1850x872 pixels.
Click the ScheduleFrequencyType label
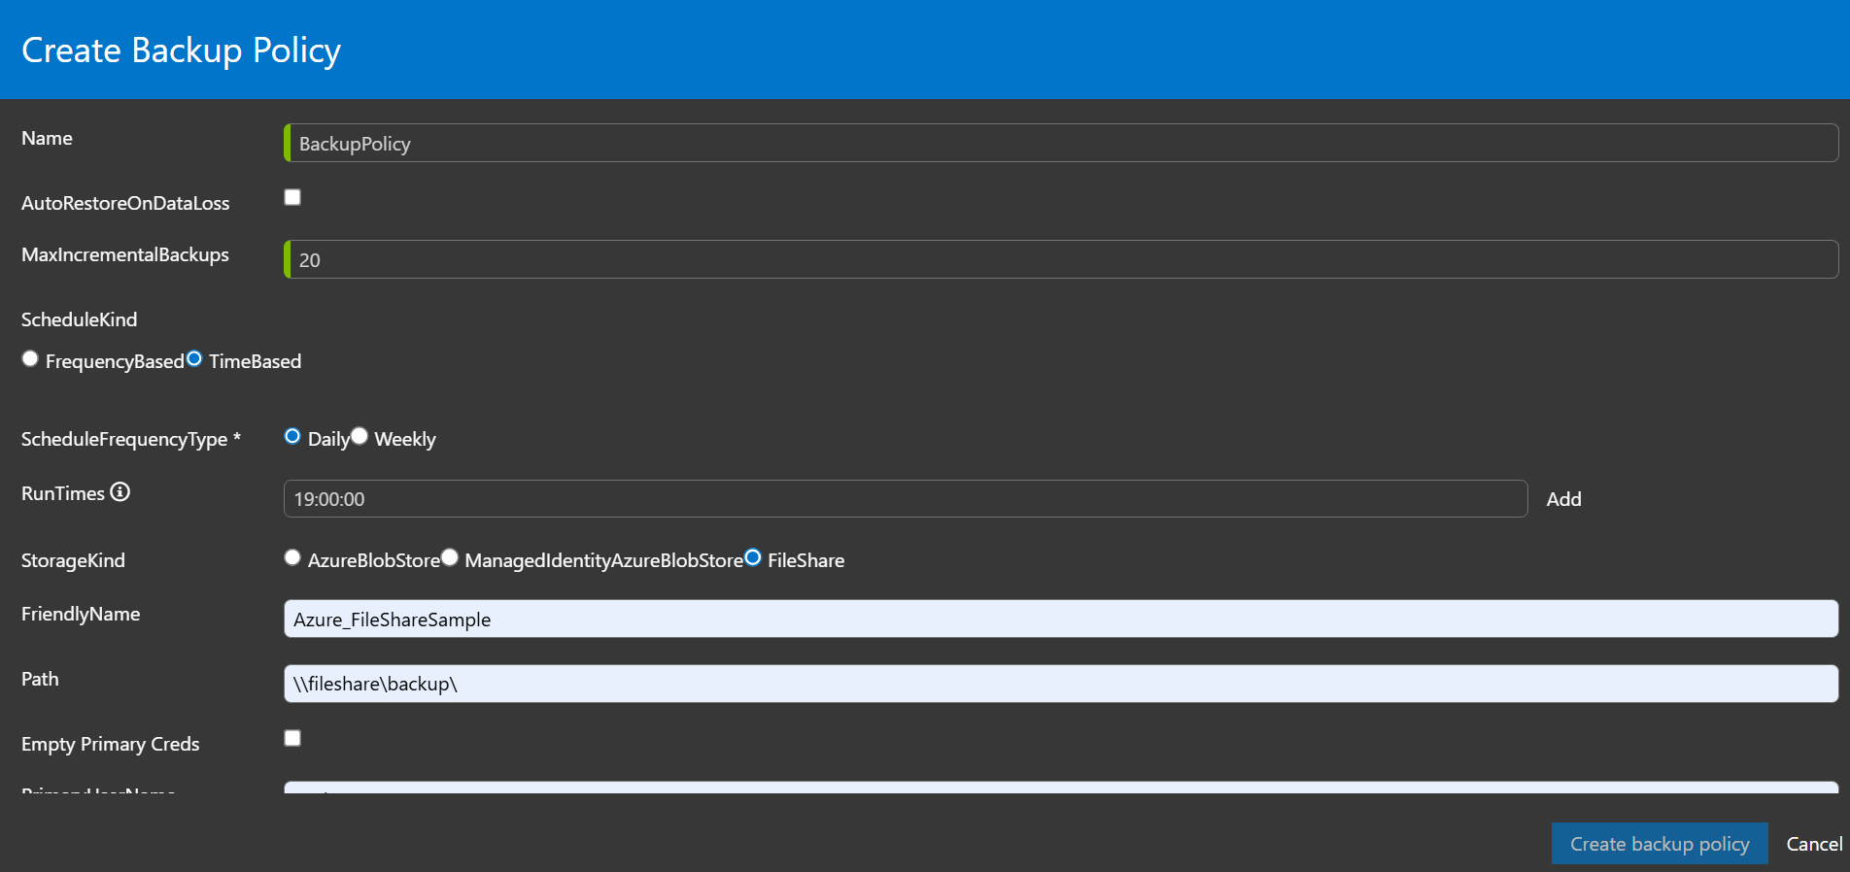click(131, 439)
